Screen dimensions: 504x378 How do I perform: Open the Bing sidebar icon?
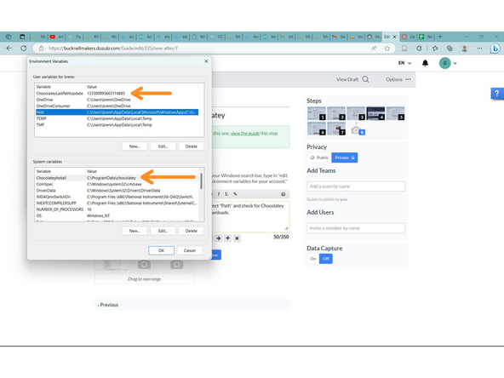tap(495, 49)
